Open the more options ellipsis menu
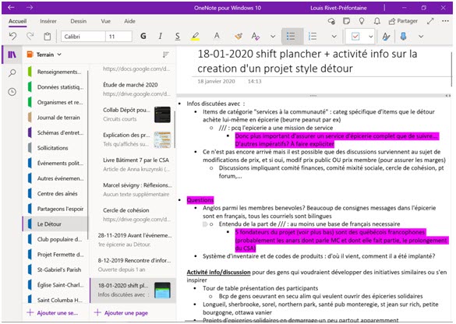The height and width of the screenshot is (324, 456). point(445,21)
